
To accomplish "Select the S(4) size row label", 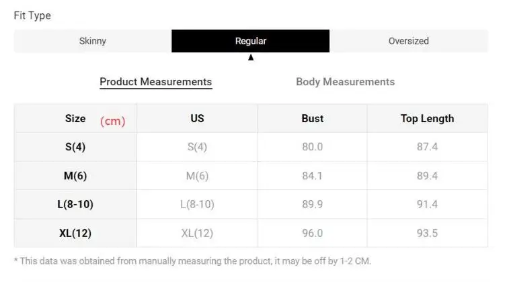I will (75, 147).
